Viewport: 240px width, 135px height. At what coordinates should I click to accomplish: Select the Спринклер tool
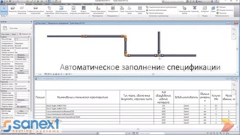point(195,9)
